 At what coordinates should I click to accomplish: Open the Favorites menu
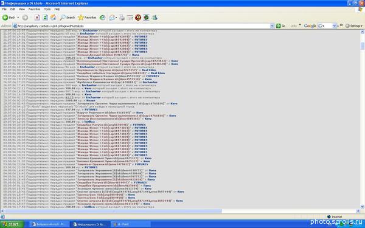coord(34,9)
